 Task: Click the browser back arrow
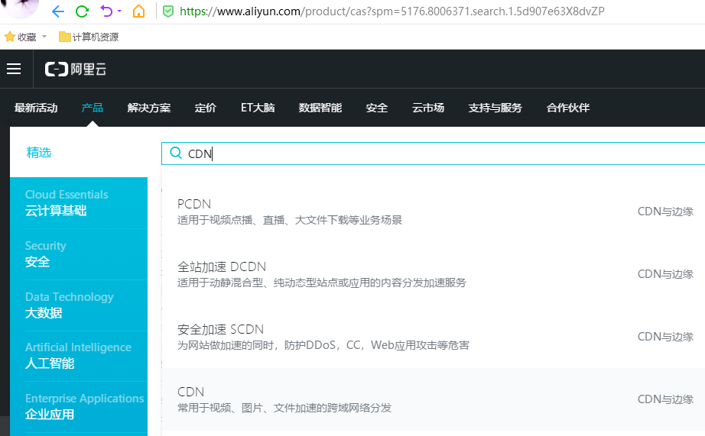coord(57,11)
